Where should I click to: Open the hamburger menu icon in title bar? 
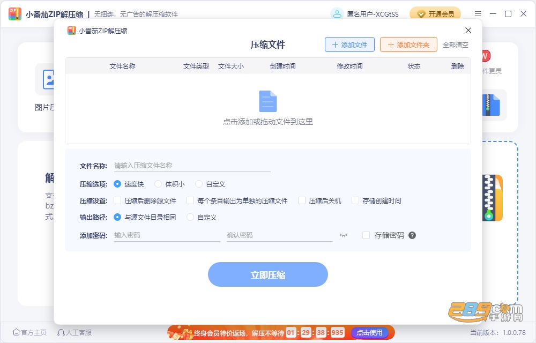(x=478, y=14)
